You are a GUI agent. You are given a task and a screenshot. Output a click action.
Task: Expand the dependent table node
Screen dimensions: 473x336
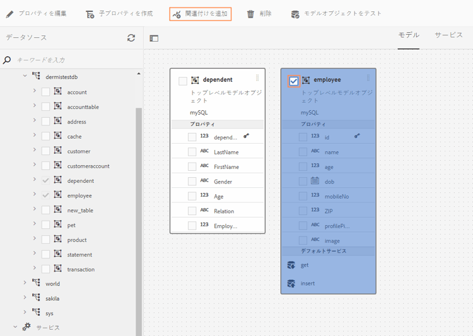[35, 179]
